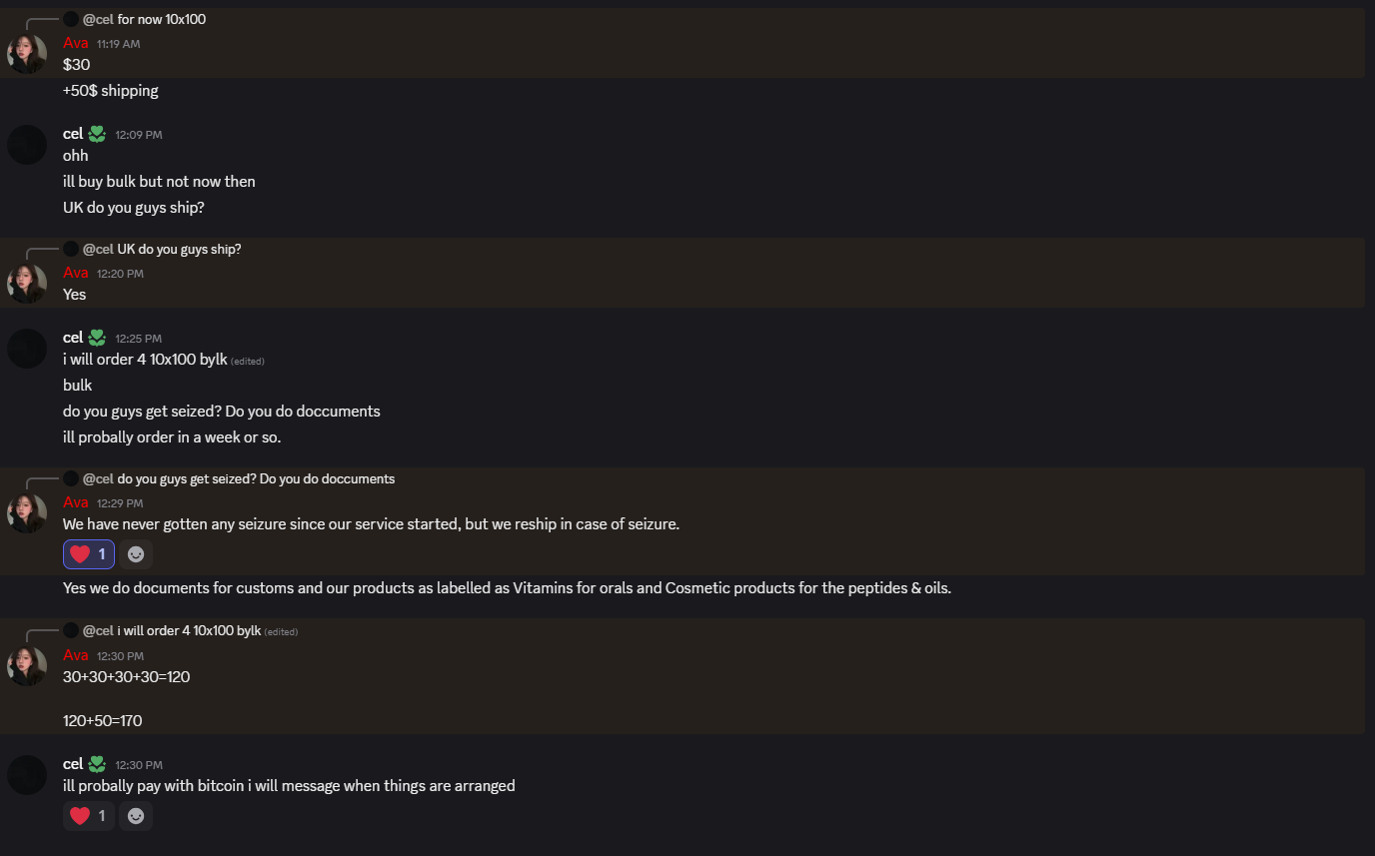Click cel's green heart badge at 12:09 PM
Image resolution: width=1375 pixels, height=856 pixels.
coord(97,134)
